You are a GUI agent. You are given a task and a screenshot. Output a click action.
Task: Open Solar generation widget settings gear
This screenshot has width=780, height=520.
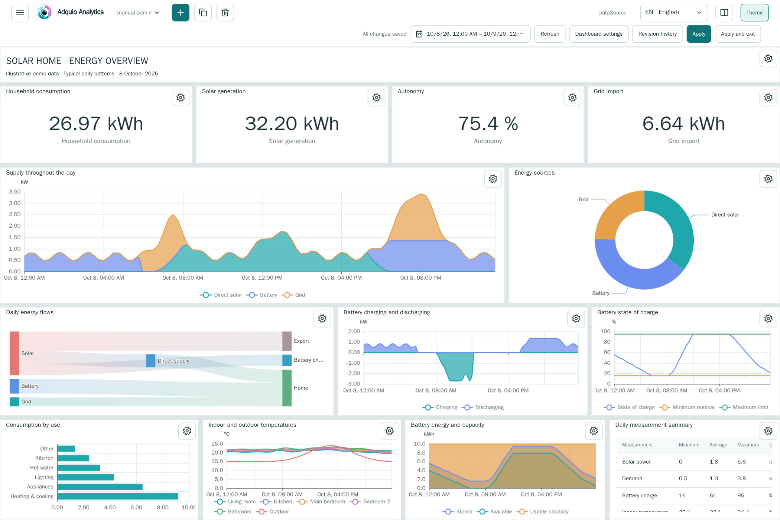click(x=377, y=98)
